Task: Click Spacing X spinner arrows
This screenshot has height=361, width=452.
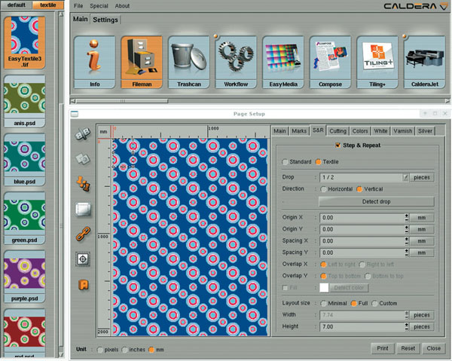Action: click(407, 241)
